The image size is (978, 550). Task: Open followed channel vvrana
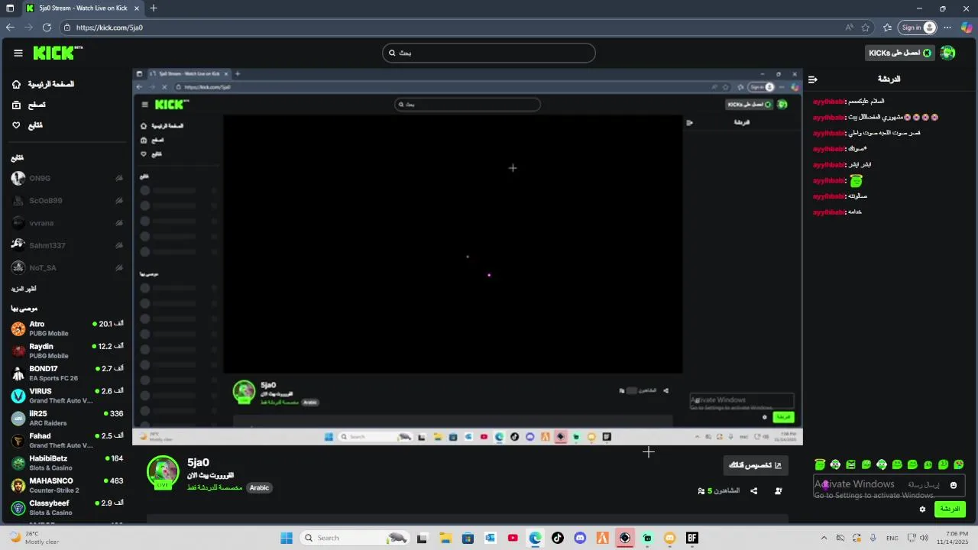[67, 223]
